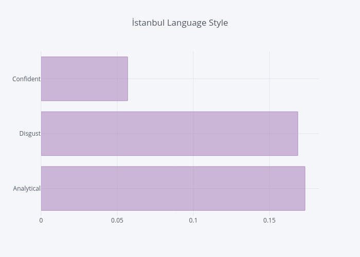This screenshot has width=360, height=257.
Task: Click horizontal gridline right of Analytical bar
Action: coord(312,188)
